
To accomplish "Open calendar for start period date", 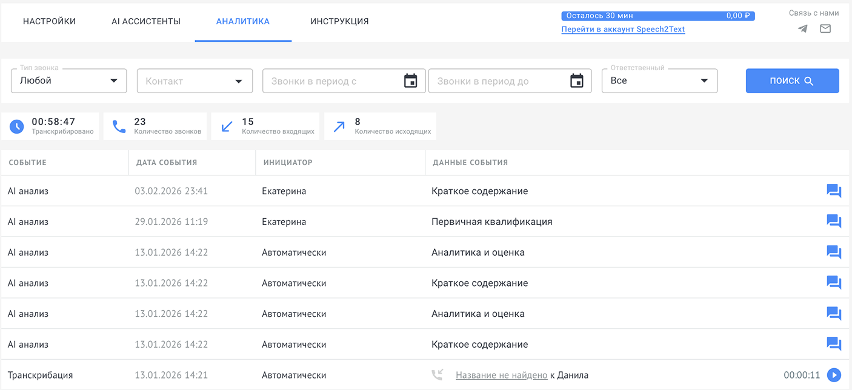I will click(x=410, y=81).
